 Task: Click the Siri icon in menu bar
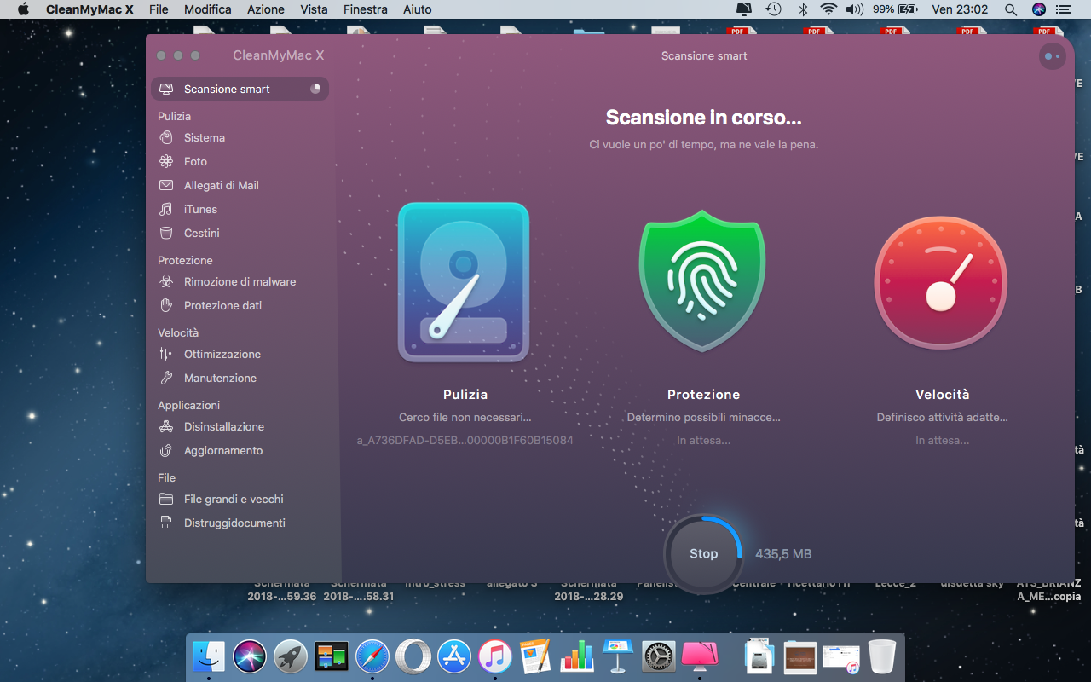(1038, 9)
